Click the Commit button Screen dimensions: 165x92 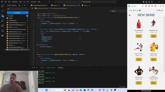click(x=16, y=13)
